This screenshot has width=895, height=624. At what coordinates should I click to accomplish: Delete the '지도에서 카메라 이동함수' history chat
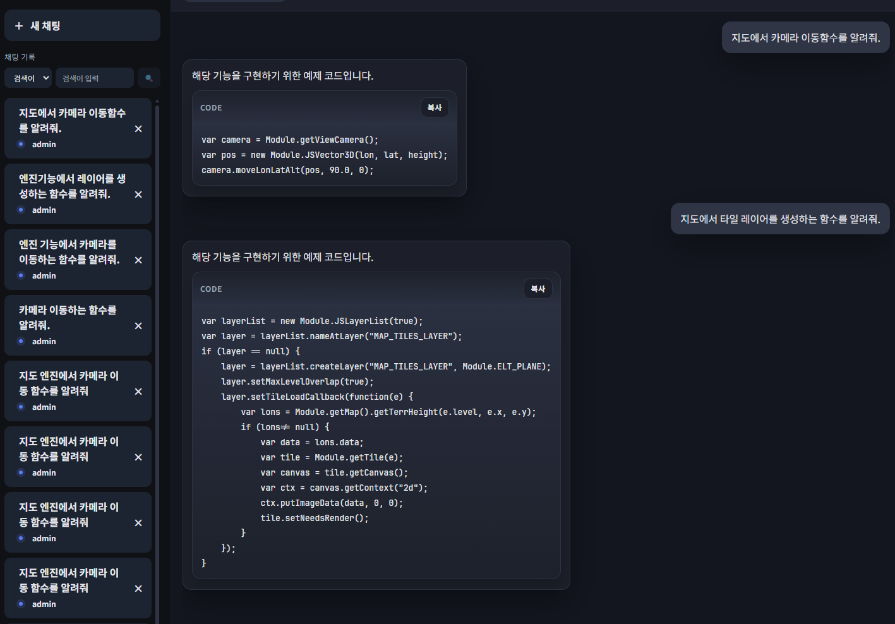pos(138,129)
